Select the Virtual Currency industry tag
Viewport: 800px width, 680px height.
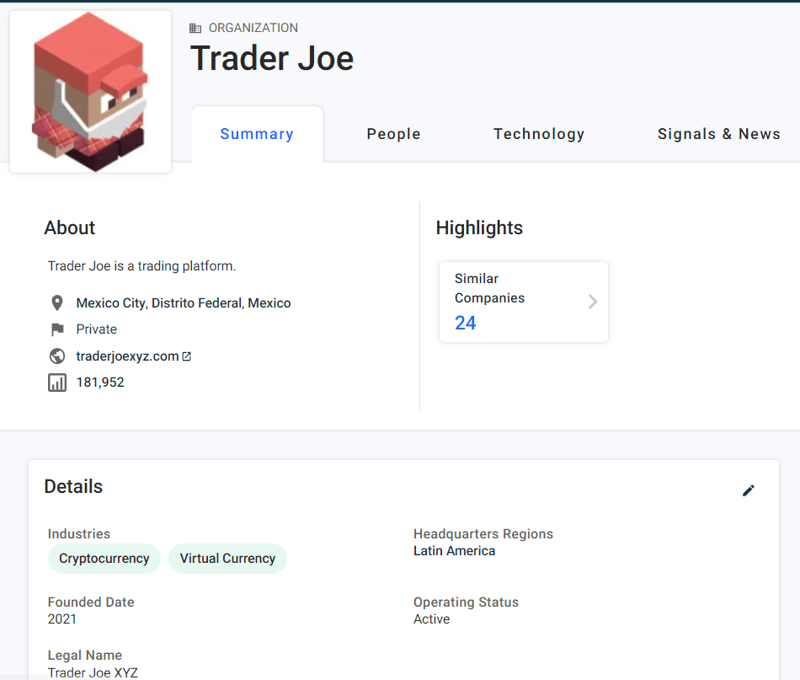227,559
